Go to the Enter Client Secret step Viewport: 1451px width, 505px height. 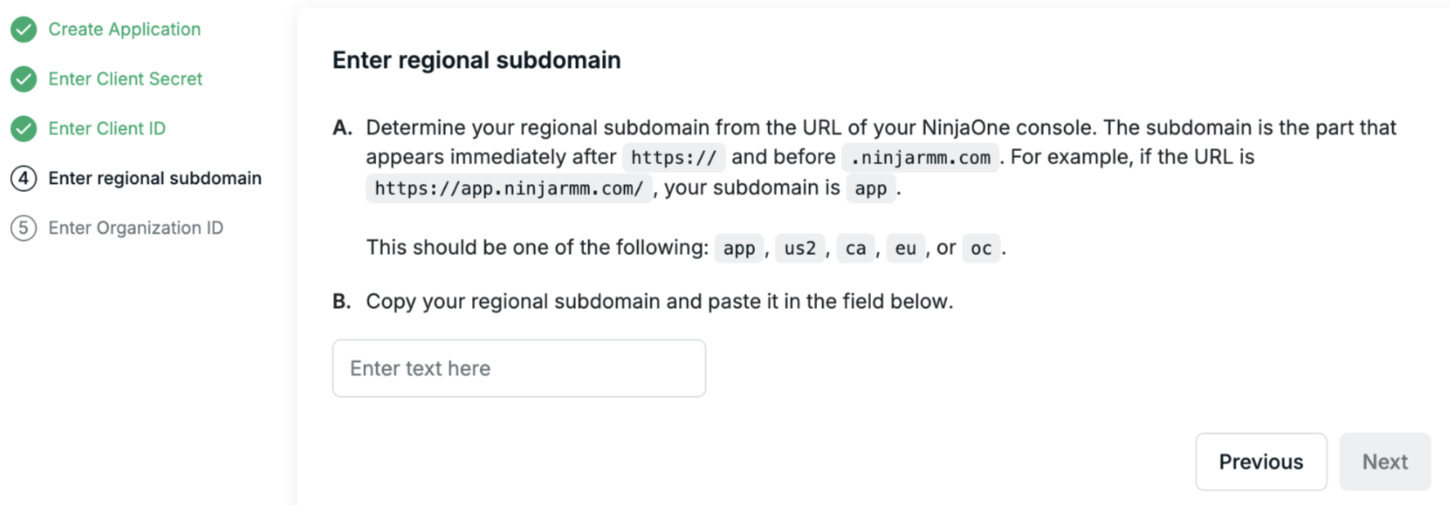[x=125, y=79]
